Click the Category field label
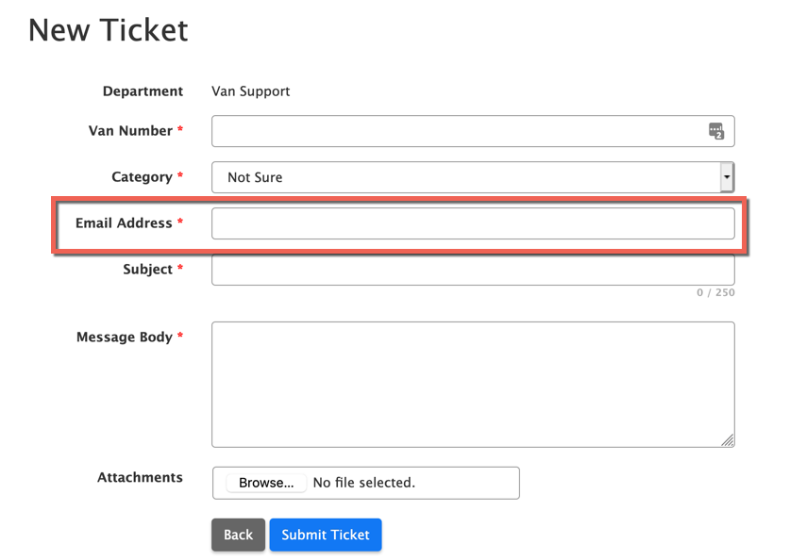This screenshot has width=790, height=560. (x=142, y=177)
